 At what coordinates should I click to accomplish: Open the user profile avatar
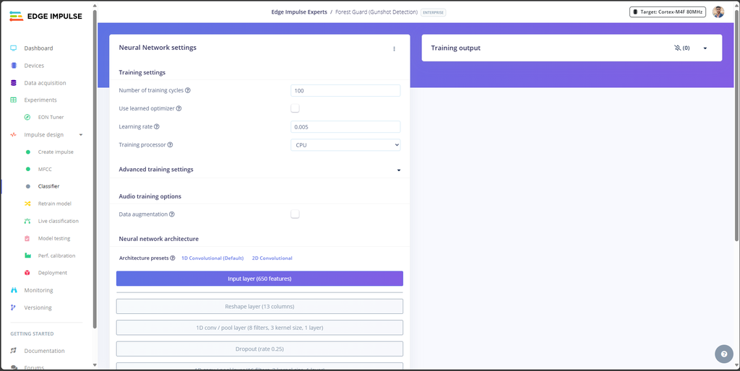pyautogui.click(x=718, y=12)
